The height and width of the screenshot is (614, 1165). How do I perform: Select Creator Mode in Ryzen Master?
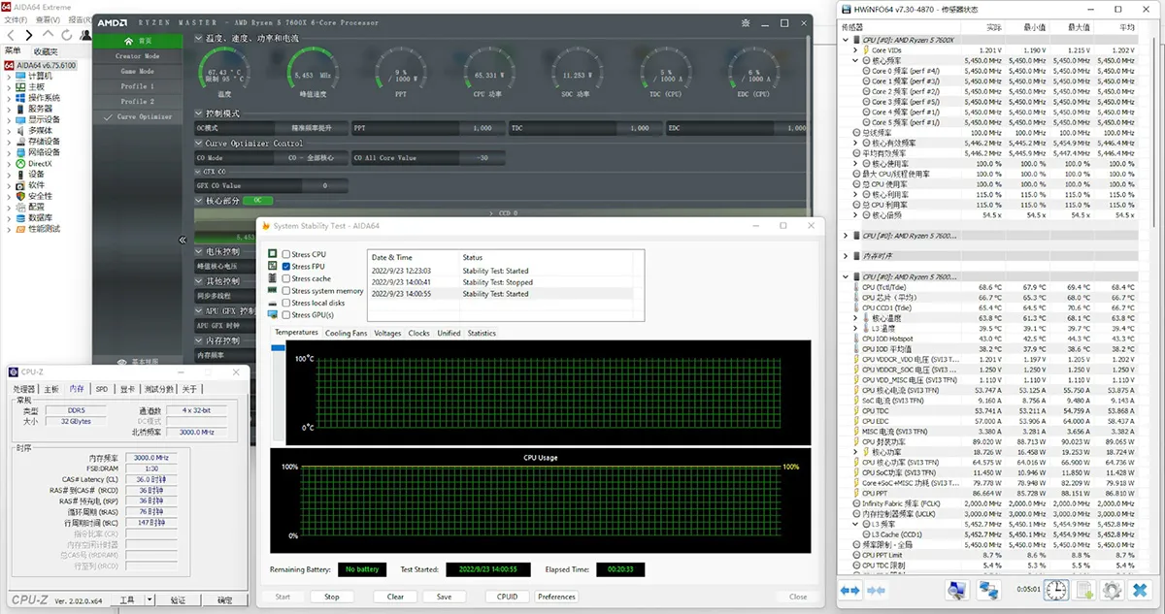pyautogui.click(x=138, y=56)
